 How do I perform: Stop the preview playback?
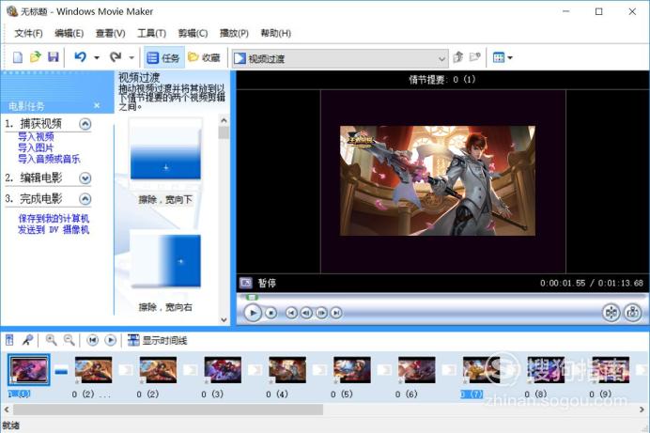271,313
